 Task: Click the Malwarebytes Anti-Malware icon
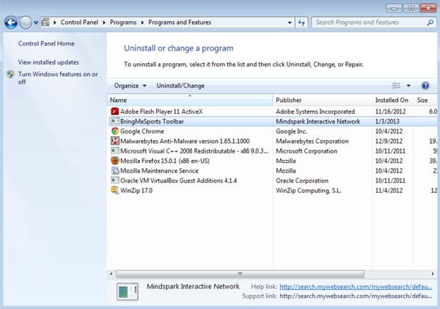[115, 141]
